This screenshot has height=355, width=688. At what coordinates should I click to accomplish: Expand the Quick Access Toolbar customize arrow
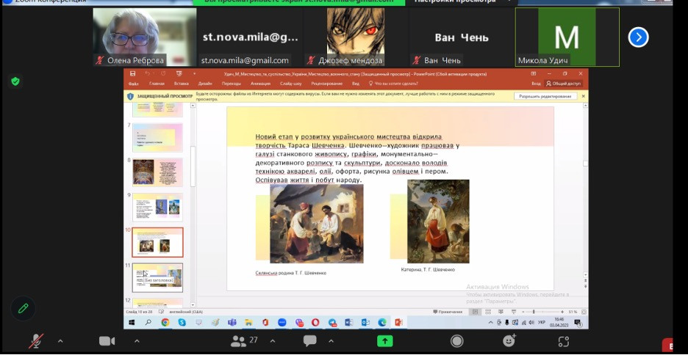(x=194, y=73)
